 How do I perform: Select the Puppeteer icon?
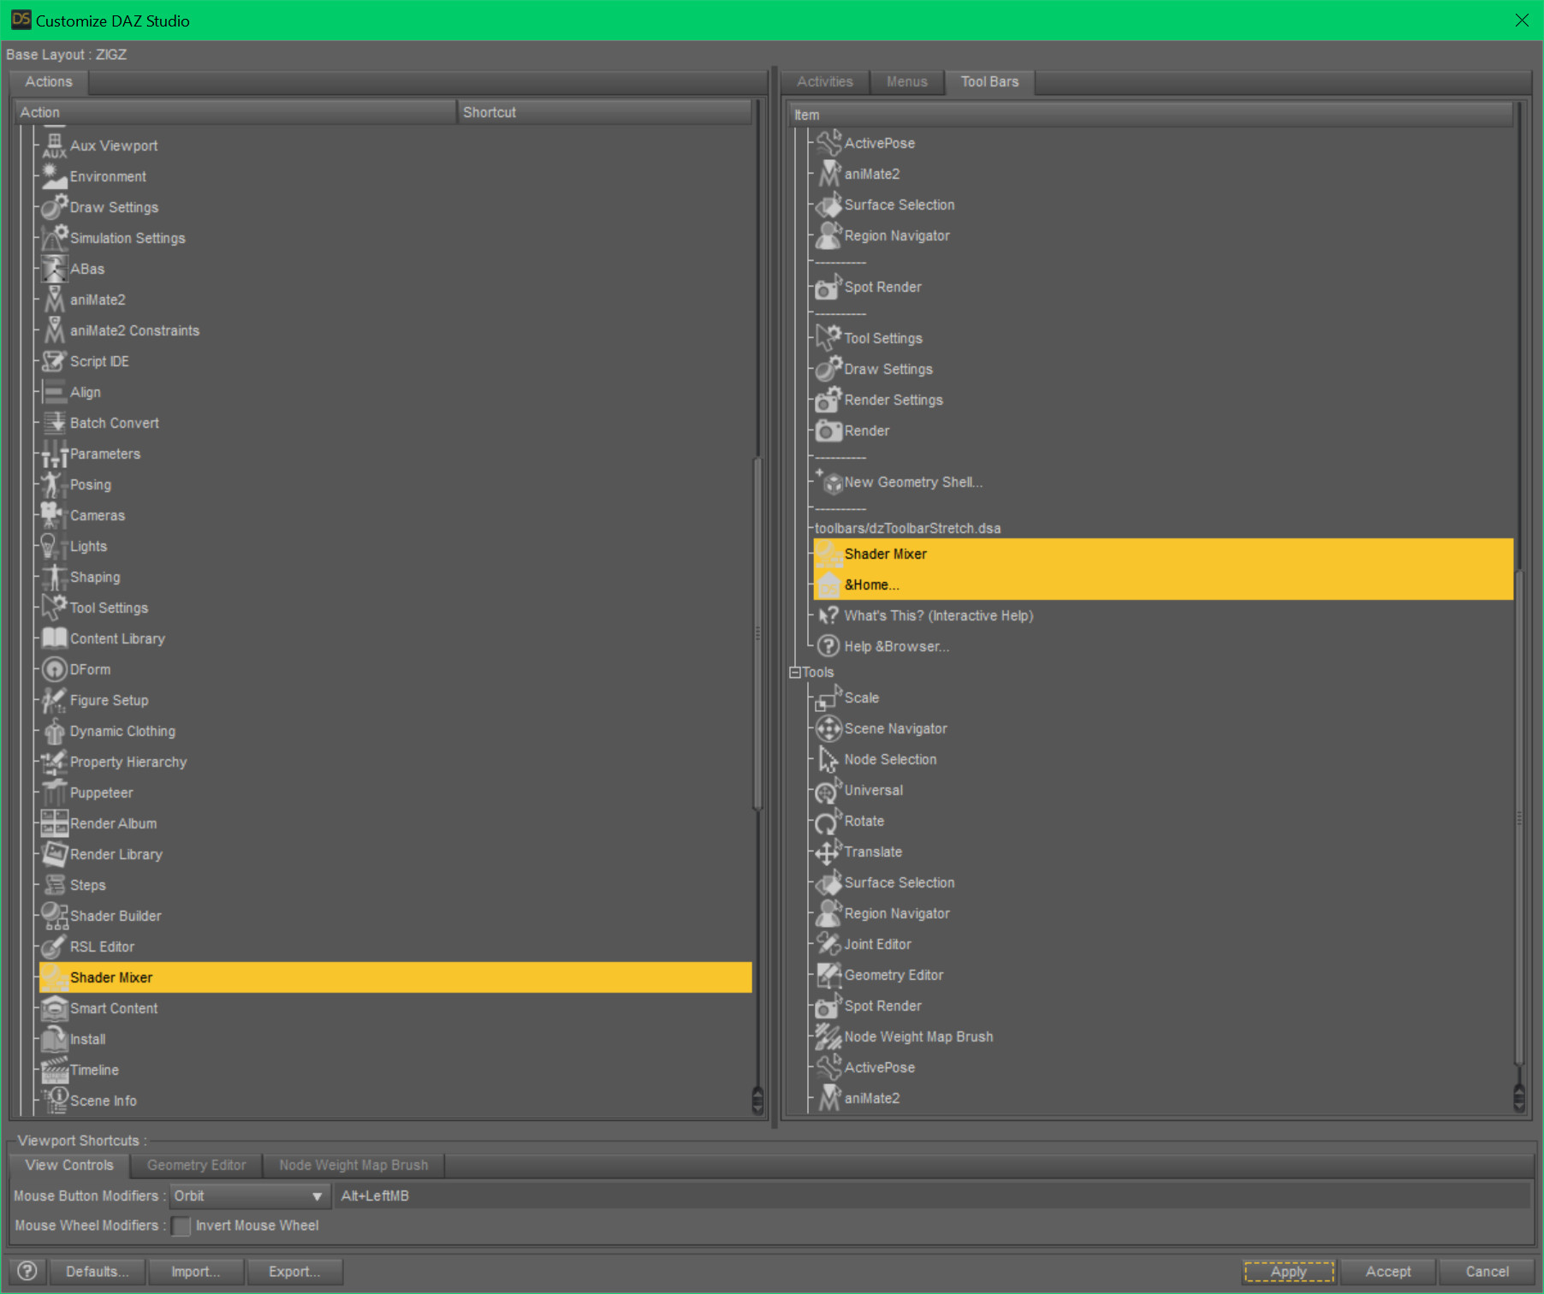click(x=54, y=792)
